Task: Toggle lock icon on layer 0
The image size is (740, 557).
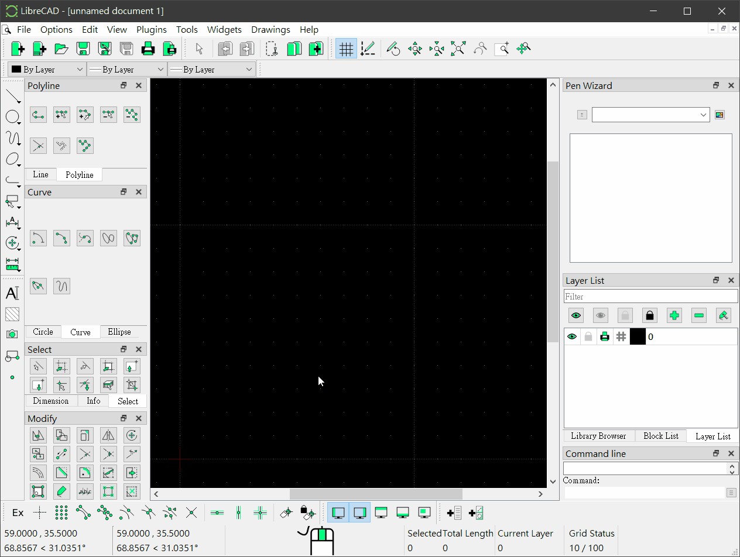Action: (588, 336)
